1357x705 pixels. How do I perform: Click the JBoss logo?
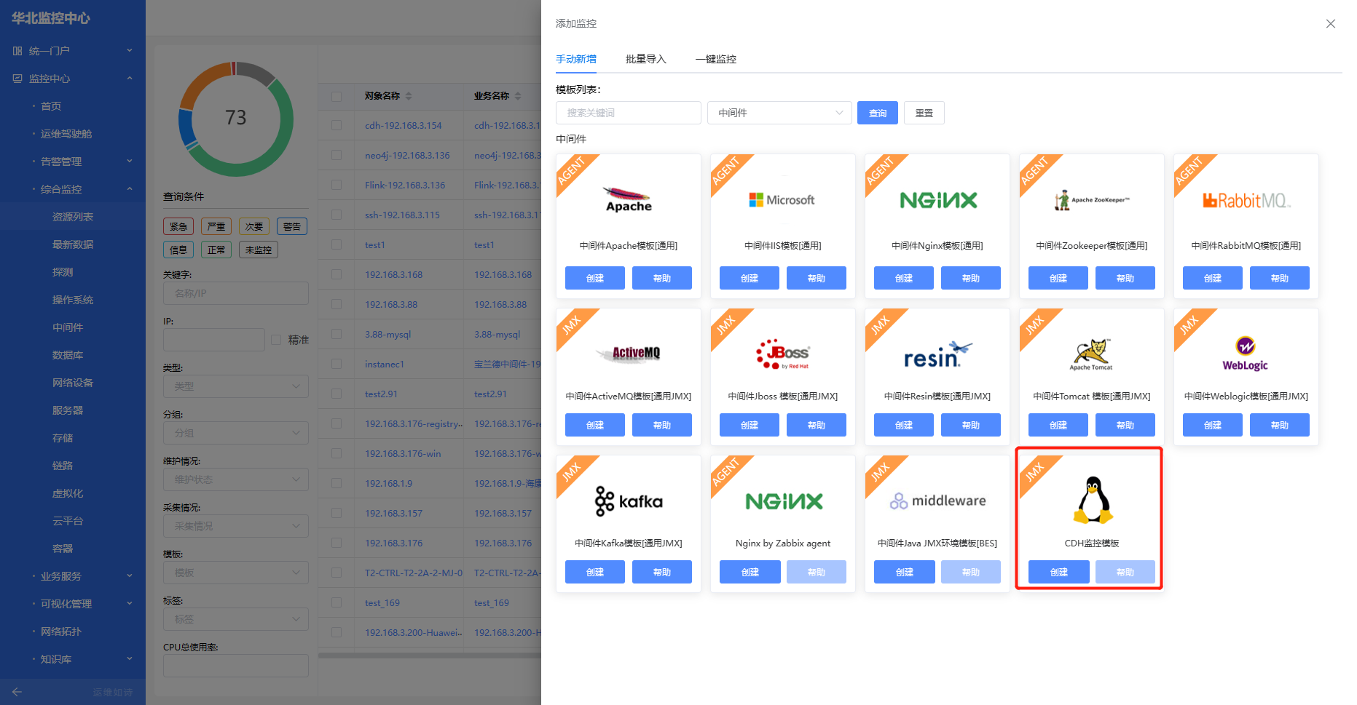[x=782, y=354]
